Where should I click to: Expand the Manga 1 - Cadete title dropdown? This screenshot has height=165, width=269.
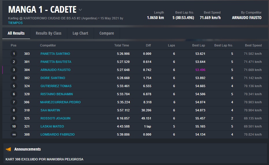80,10
